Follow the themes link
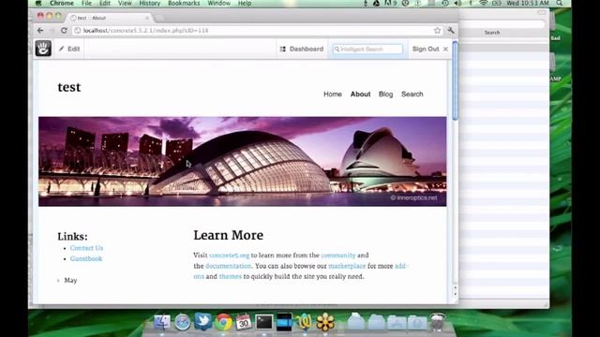Image resolution: width=600 pixels, height=337 pixels. coord(230,277)
